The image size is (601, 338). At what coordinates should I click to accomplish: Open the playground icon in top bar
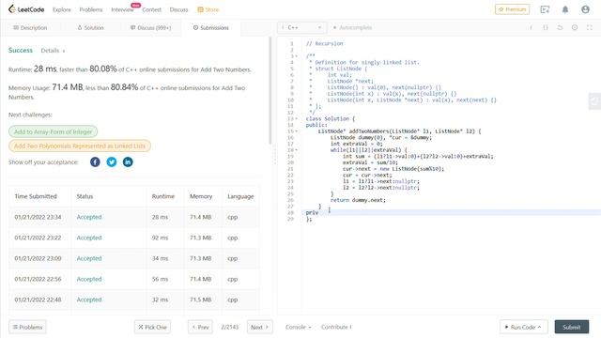point(545,9)
